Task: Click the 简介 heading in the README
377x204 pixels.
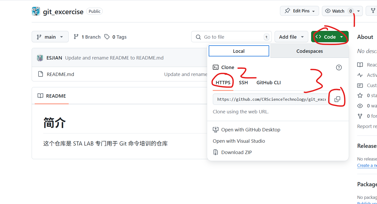Action: pos(55,123)
